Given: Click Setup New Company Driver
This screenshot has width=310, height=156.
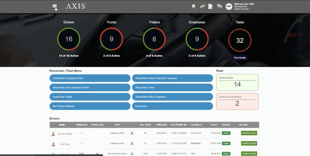Looking at the screenshot, I should [90, 78].
